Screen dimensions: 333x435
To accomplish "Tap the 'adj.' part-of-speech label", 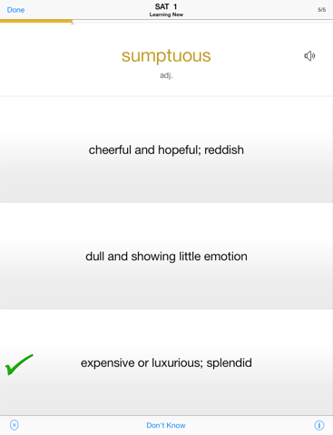I will pos(166,75).
